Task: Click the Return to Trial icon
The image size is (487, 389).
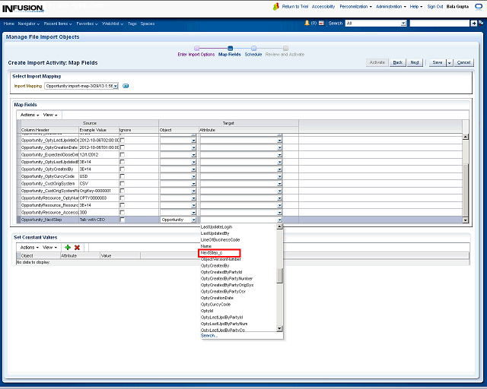Action: (277, 6)
